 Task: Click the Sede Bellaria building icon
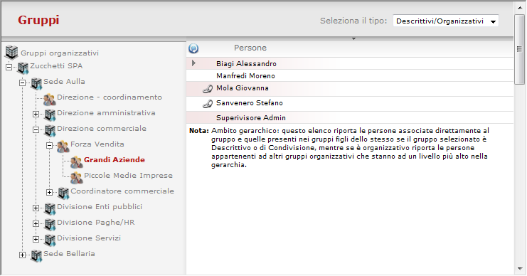tap(36, 255)
